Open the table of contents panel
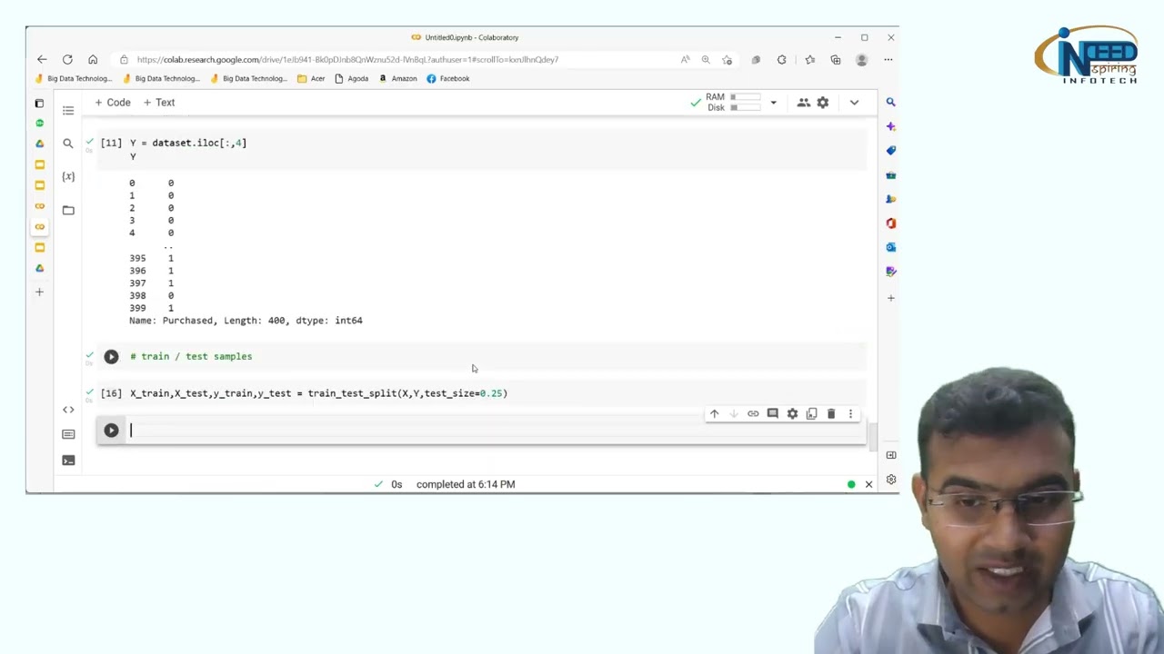This screenshot has height=654, width=1164. coord(68,110)
